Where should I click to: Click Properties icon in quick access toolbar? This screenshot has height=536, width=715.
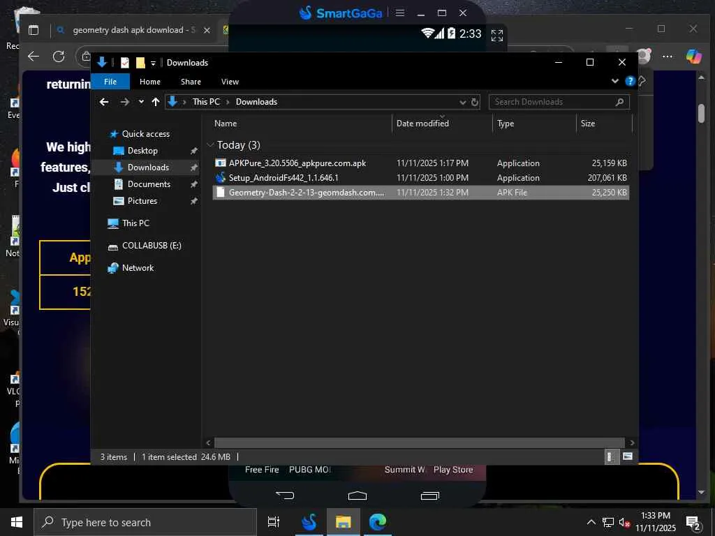124,62
